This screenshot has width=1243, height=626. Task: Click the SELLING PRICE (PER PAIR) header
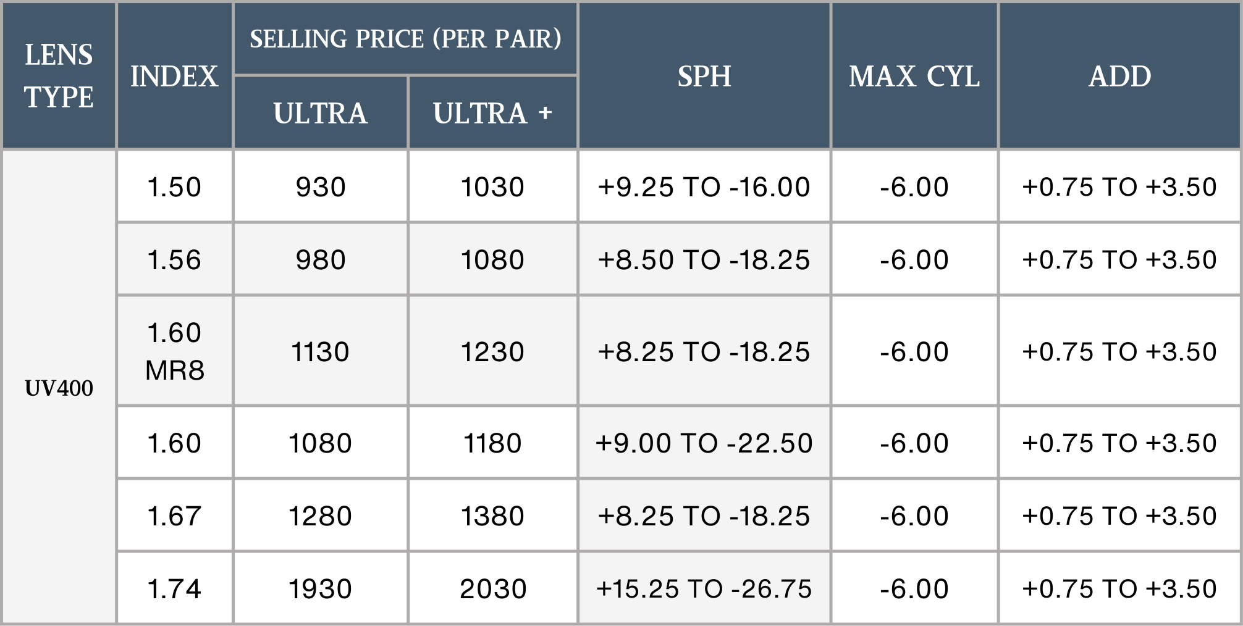[x=405, y=39]
